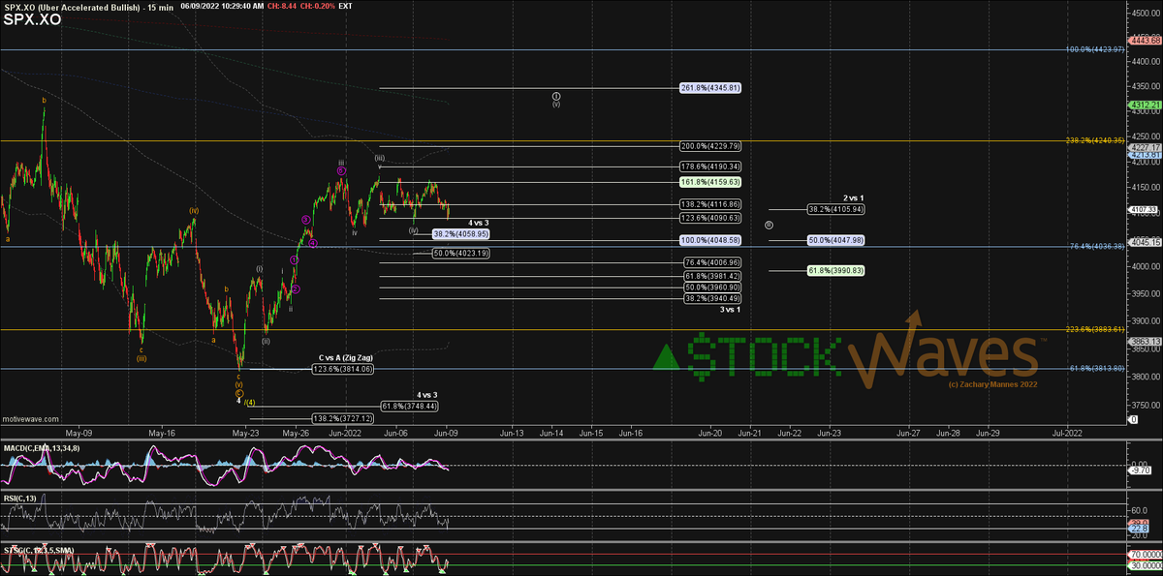Viewport: 1163px width, 576px height.
Task: Click the 'C vs A (Zig Zag)' annotation
Action: click(x=345, y=357)
